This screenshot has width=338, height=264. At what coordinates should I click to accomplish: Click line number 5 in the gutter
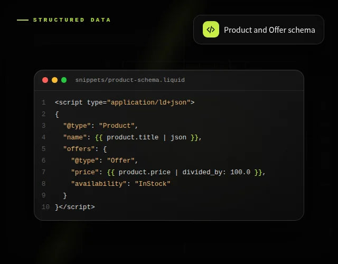(x=44, y=149)
